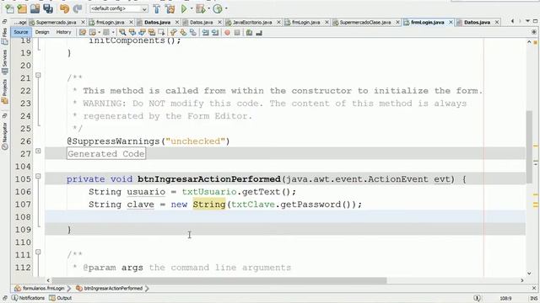Viewport: 540px width, 303px height.
Task: Open the Services side panel
Action: pyautogui.click(x=5, y=62)
